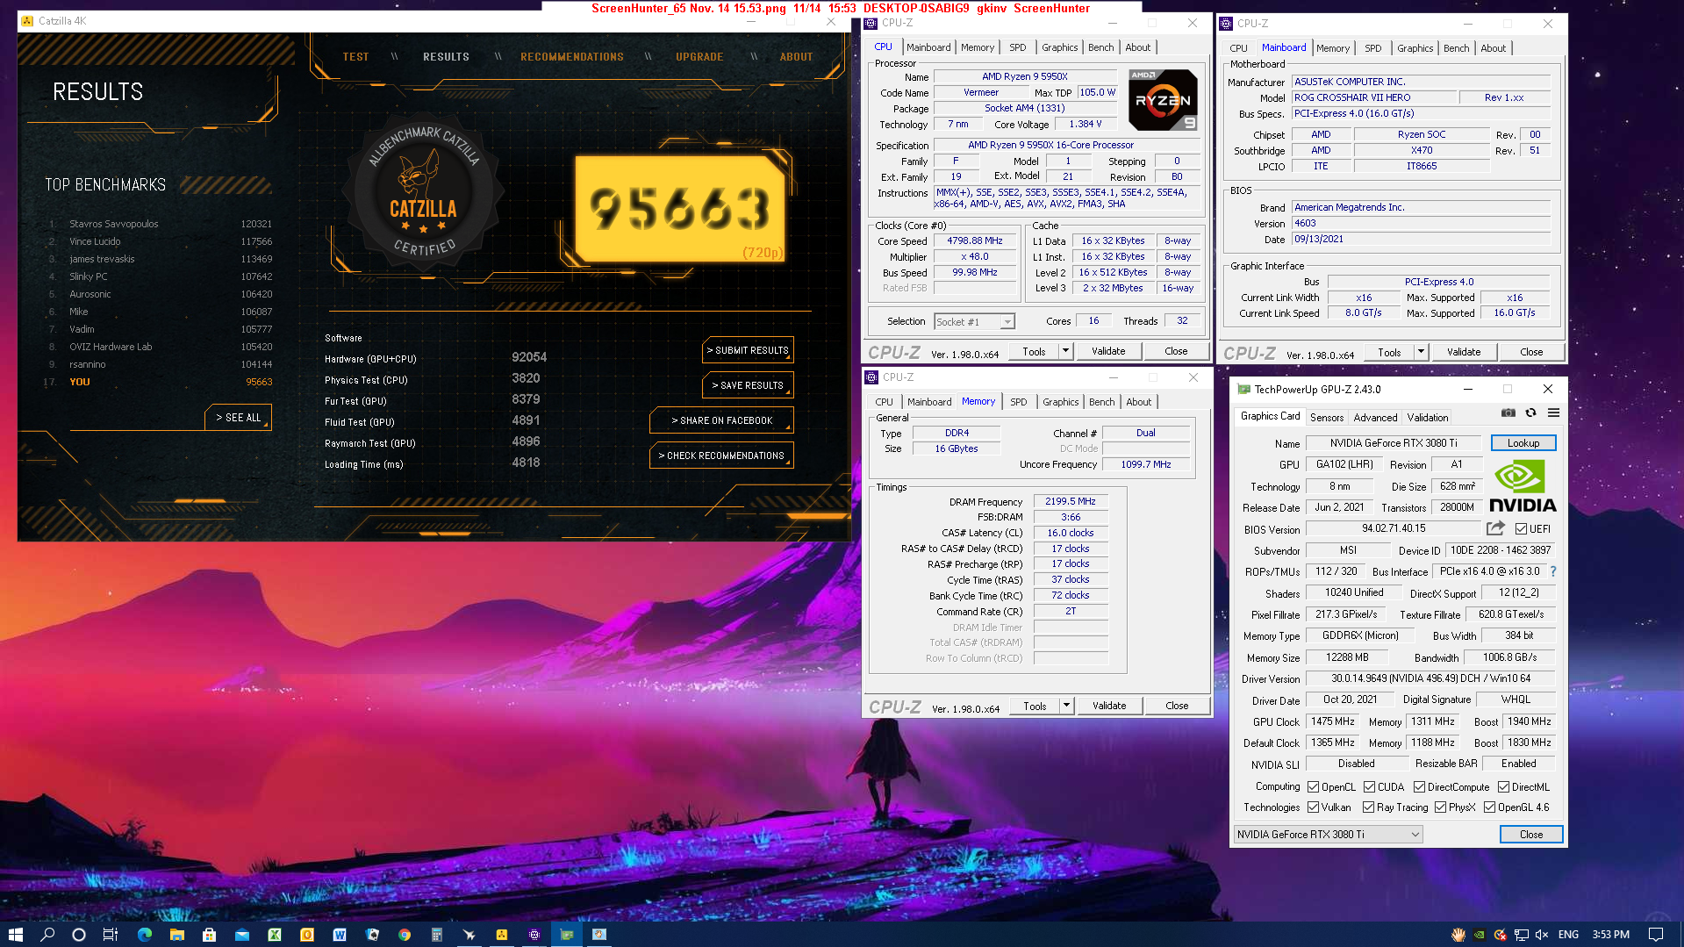Image resolution: width=1684 pixels, height=947 pixels.
Task: Open the GPU-Z hamburger menu
Action: click(x=1553, y=413)
